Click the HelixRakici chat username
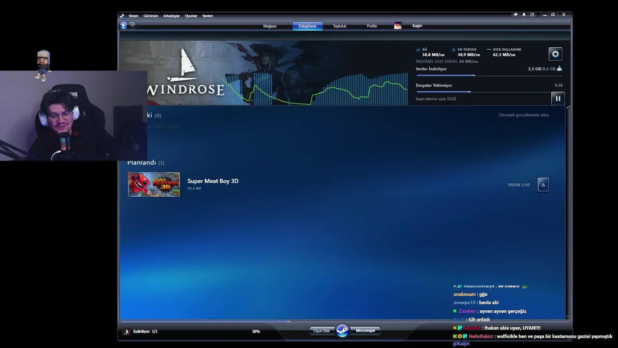The height and width of the screenshot is (348, 618). tap(481, 336)
